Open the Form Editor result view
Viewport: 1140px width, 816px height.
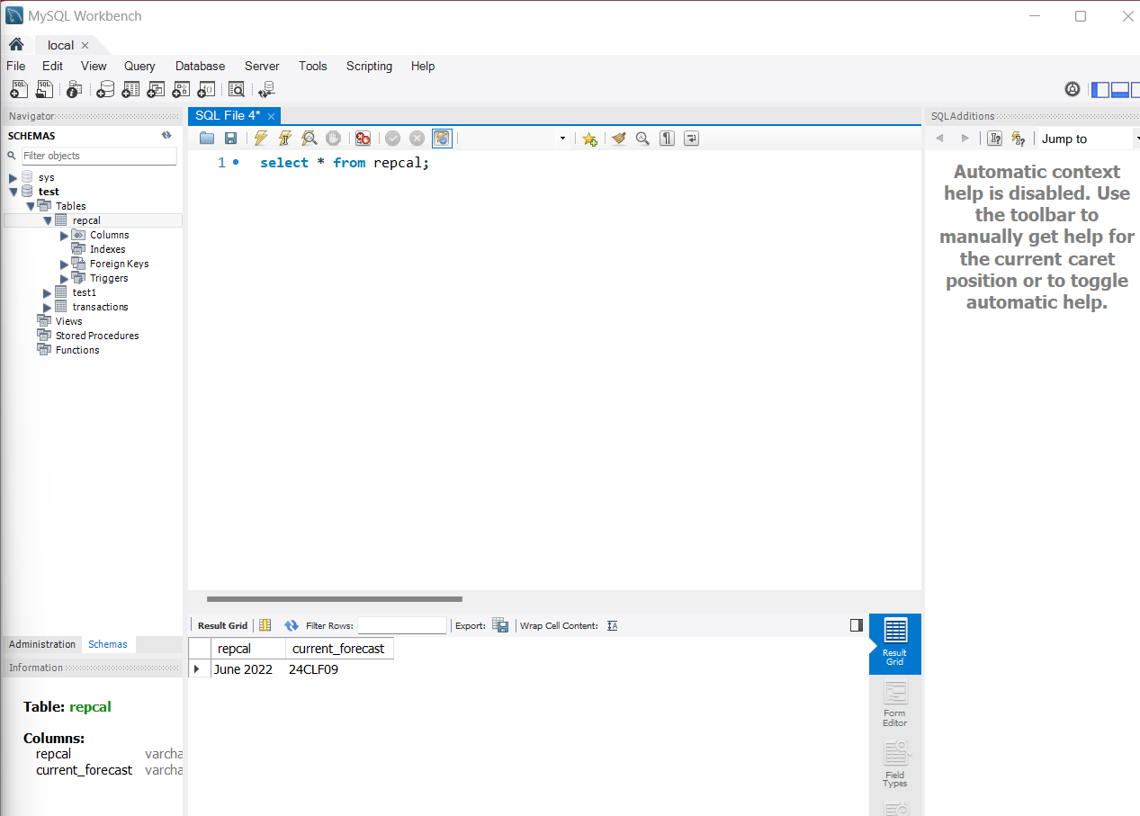(x=894, y=704)
